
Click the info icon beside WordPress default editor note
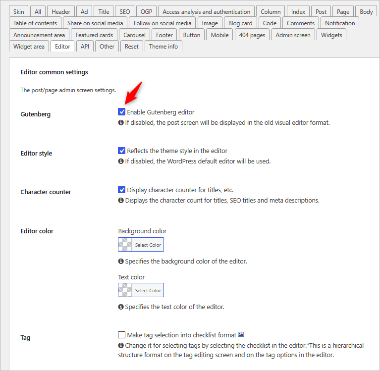pyautogui.click(x=121, y=161)
